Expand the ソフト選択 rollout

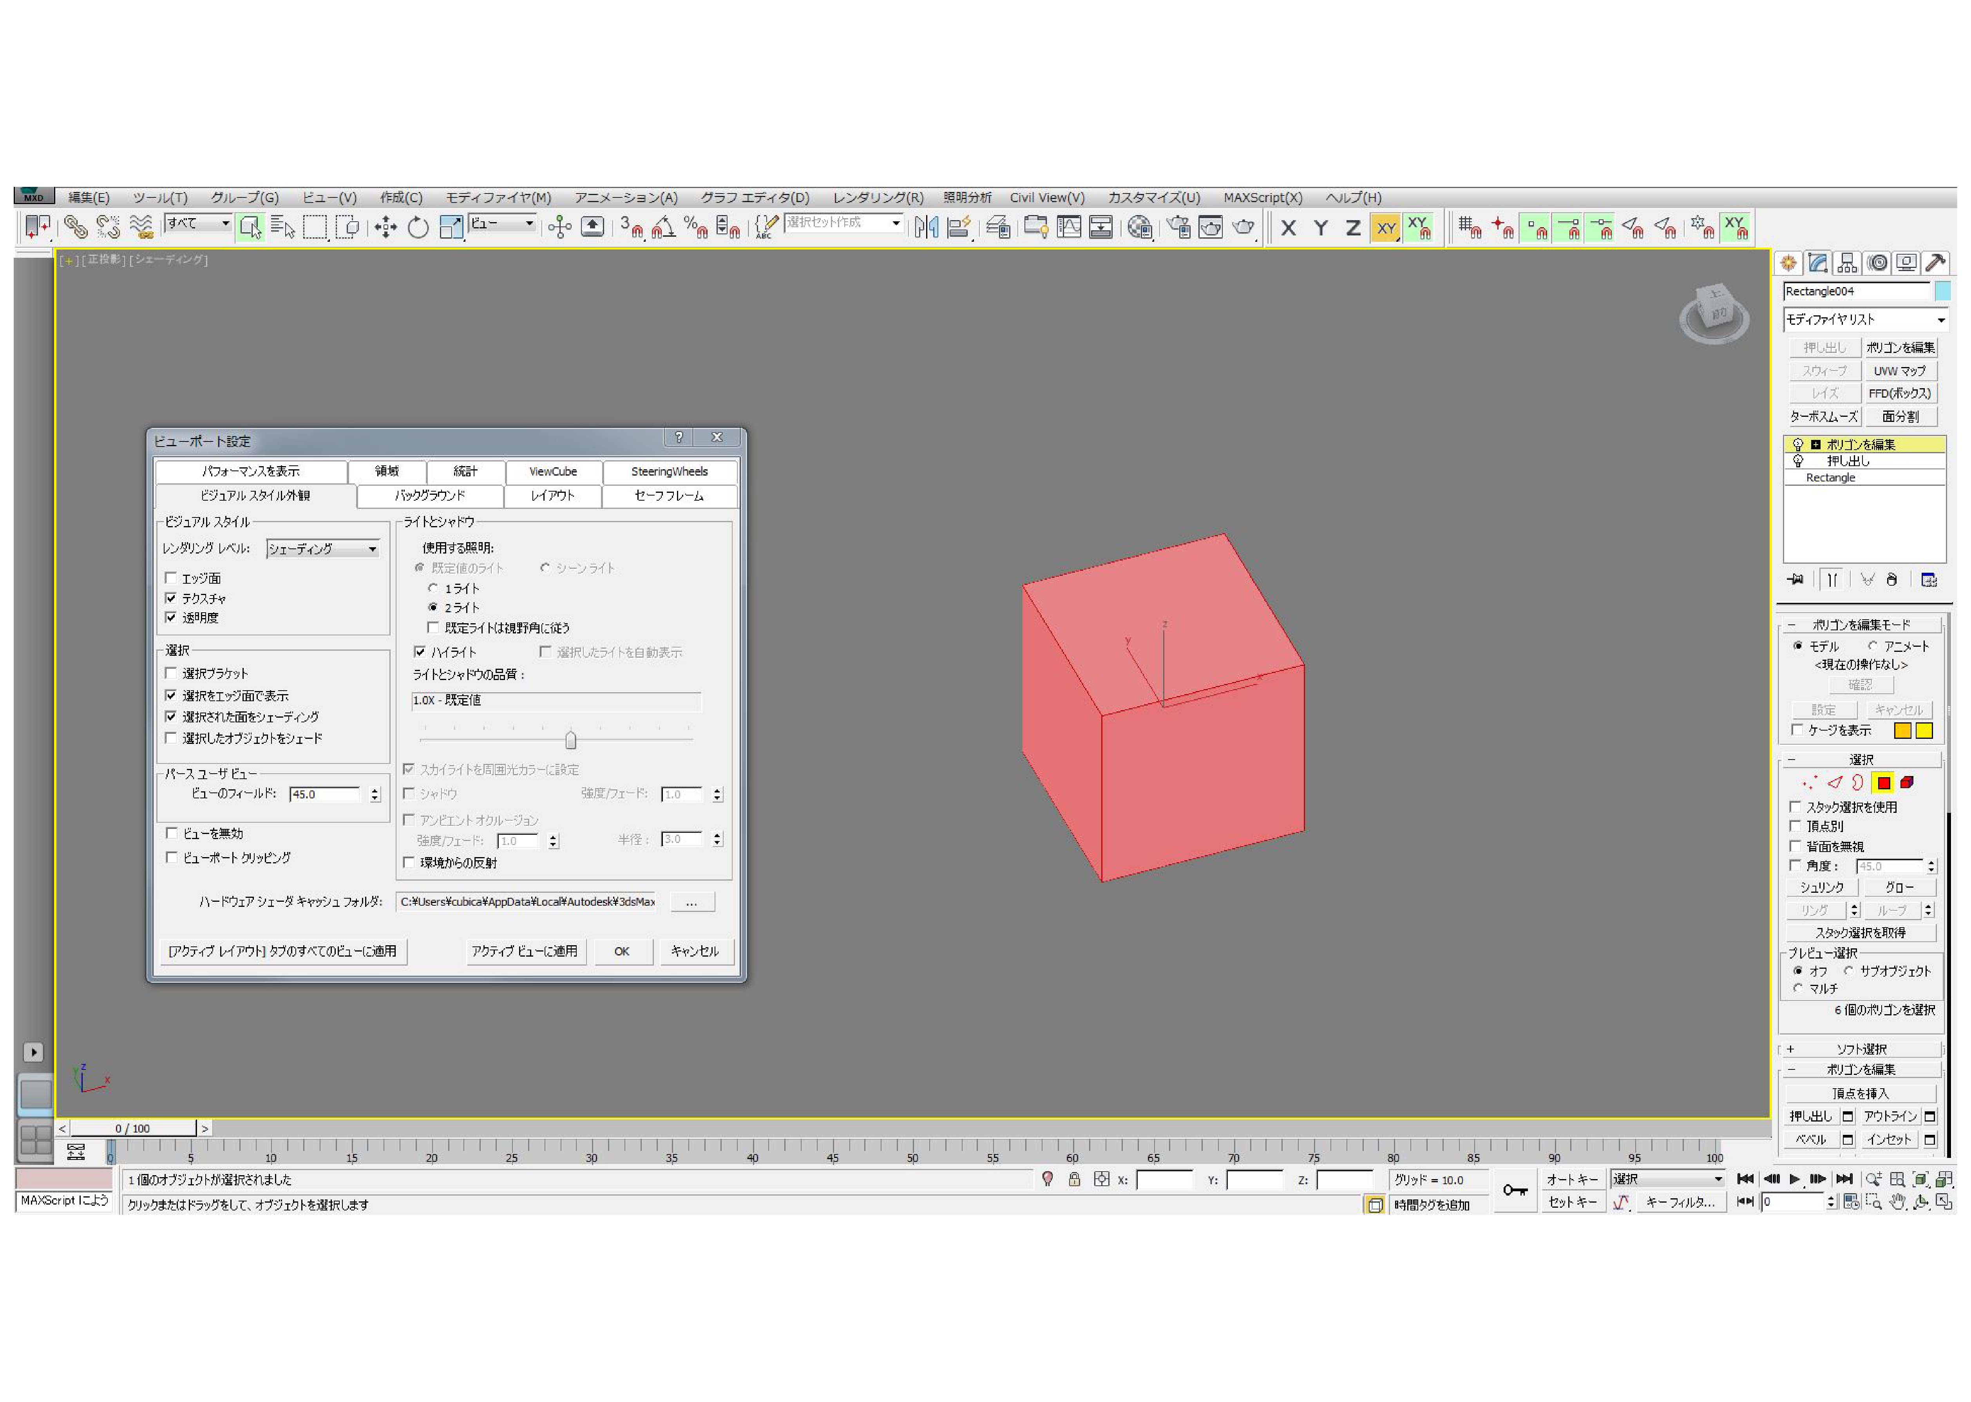1861,1050
